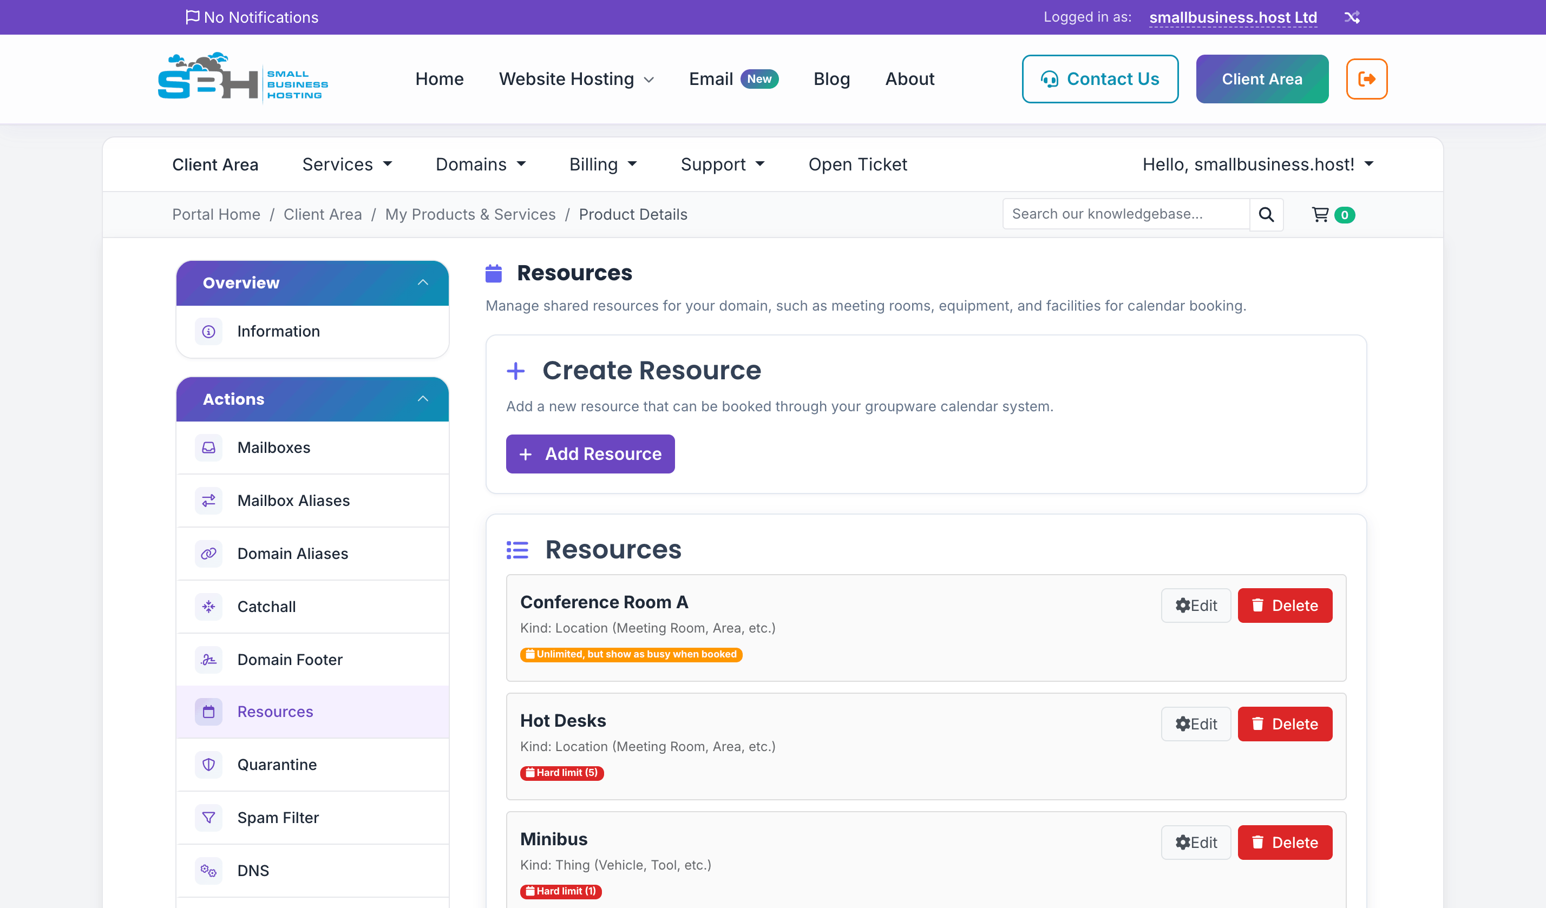Open the shopping cart icon
Screen dimensions: 1546x908
1320,215
